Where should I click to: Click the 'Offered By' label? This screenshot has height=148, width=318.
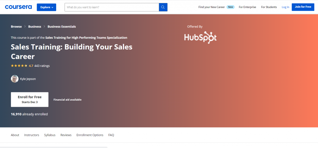[195, 27]
